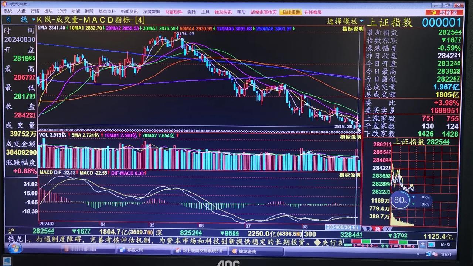Select the 细 tab under the mini chart
Viewport: 473px width, 266px height.
[368, 229]
